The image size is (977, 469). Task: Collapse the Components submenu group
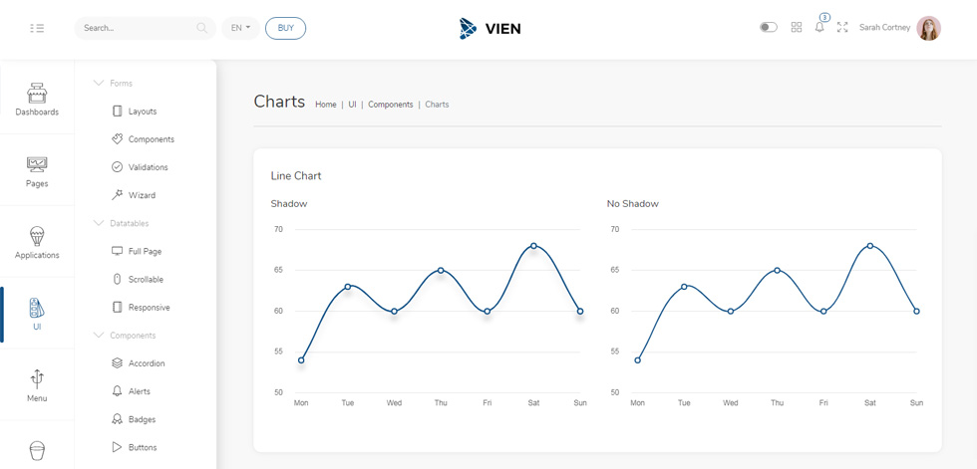tap(124, 336)
